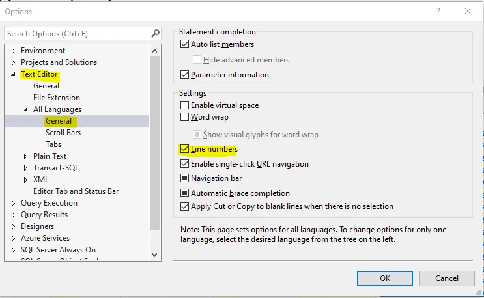Enable Word wrap checkbox
Image resolution: width=484 pixels, height=298 pixels.
coord(184,117)
